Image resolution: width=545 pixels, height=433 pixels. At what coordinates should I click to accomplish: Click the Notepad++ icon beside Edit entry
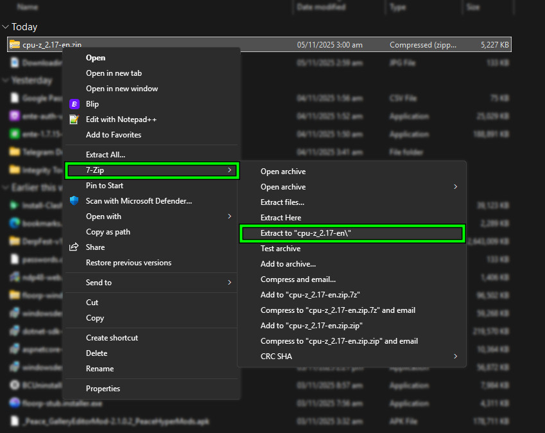[x=74, y=119]
